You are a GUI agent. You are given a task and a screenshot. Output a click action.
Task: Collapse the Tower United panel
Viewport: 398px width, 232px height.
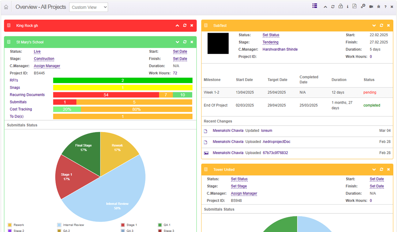click(x=374, y=169)
